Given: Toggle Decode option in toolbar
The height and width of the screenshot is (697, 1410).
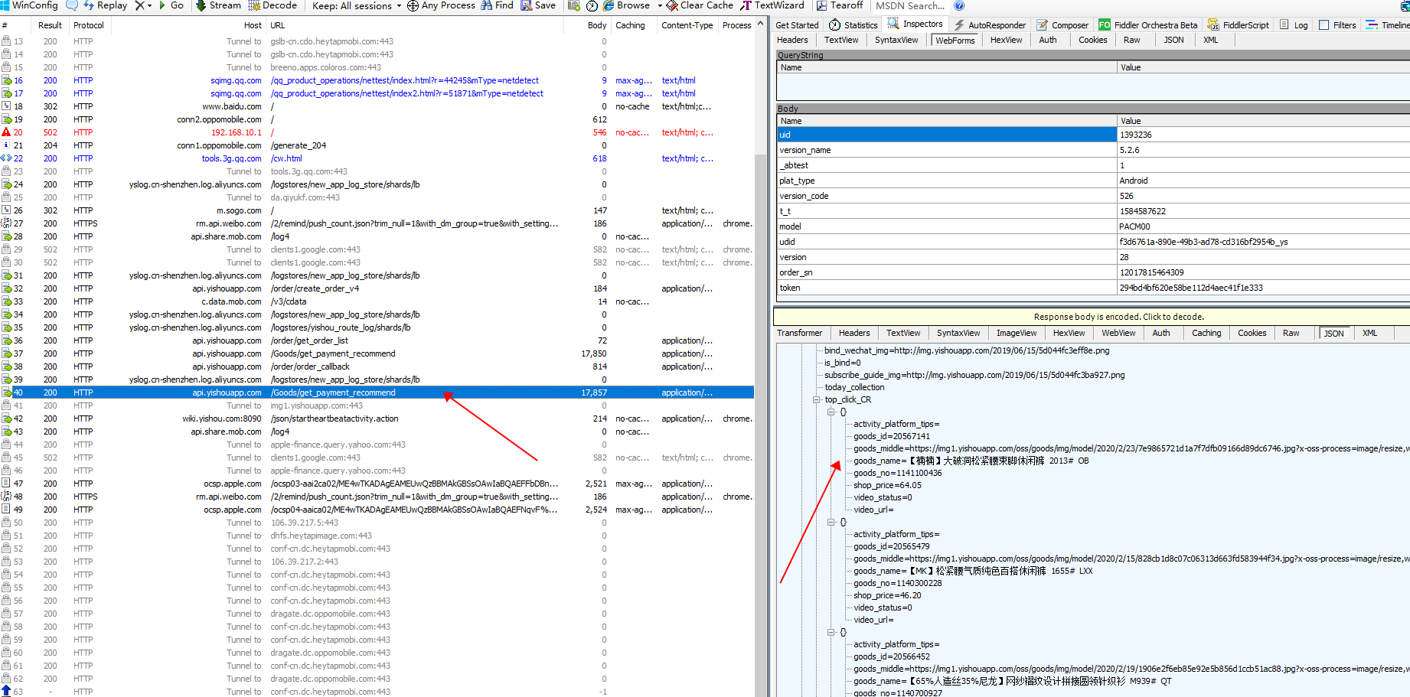Looking at the screenshot, I should [273, 5].
